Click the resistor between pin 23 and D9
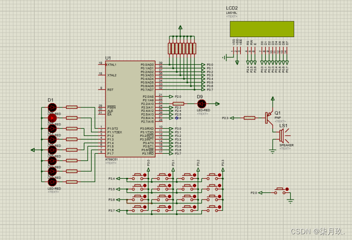Image resolution: width=352 pixels, height=240 pixels. coord(179,104)
